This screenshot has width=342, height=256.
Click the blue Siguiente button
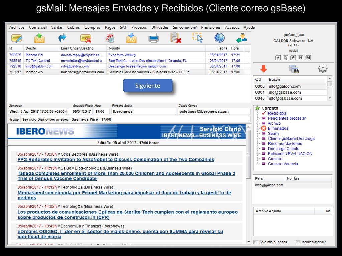pos(148,86)
